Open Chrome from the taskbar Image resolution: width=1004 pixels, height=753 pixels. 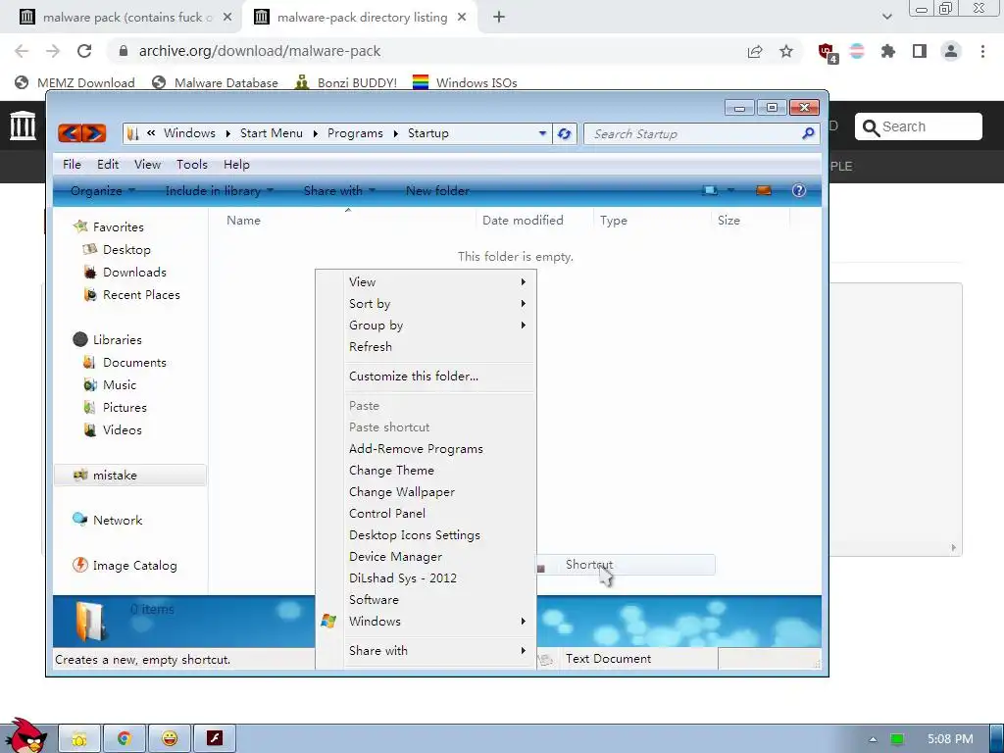pyautogui.click(x=125, y=739)
